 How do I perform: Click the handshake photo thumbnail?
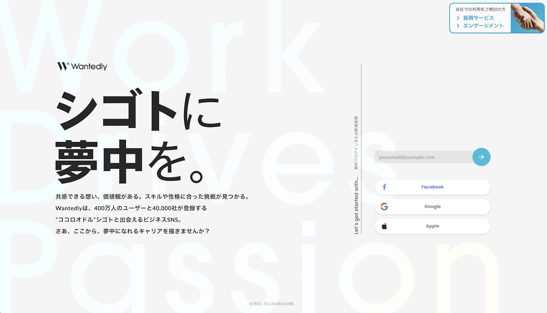point(527,18)
